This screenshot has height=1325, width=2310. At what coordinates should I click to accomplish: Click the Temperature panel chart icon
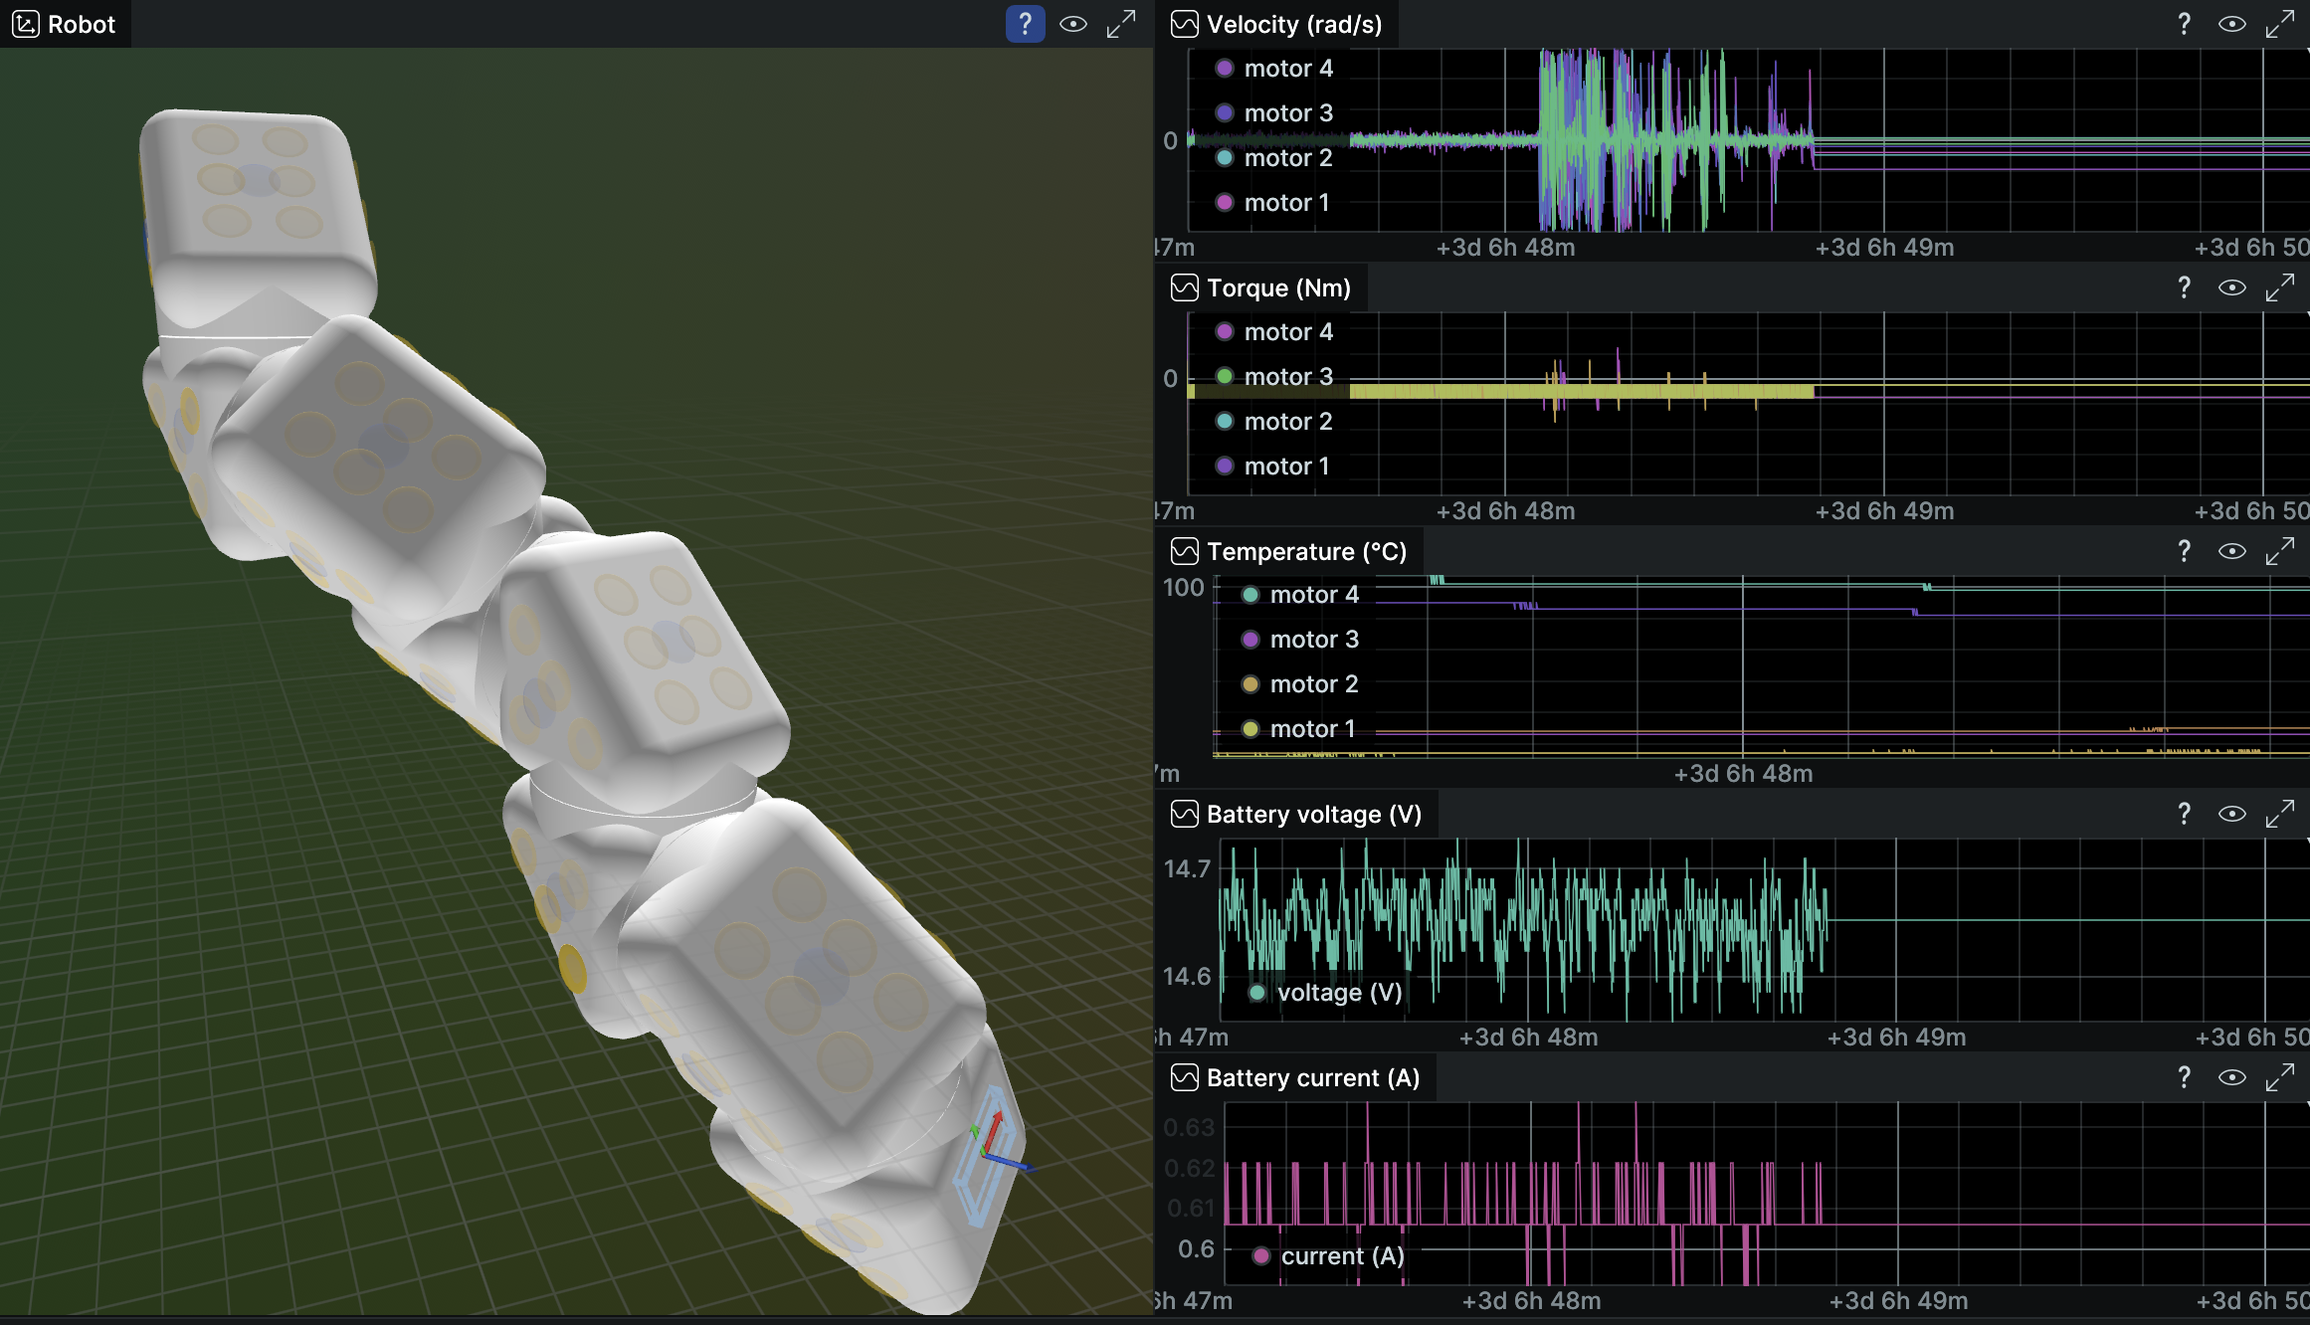1184,551
